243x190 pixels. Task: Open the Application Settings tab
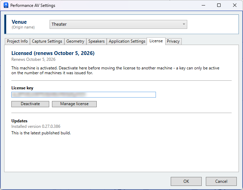coord(127,41)
